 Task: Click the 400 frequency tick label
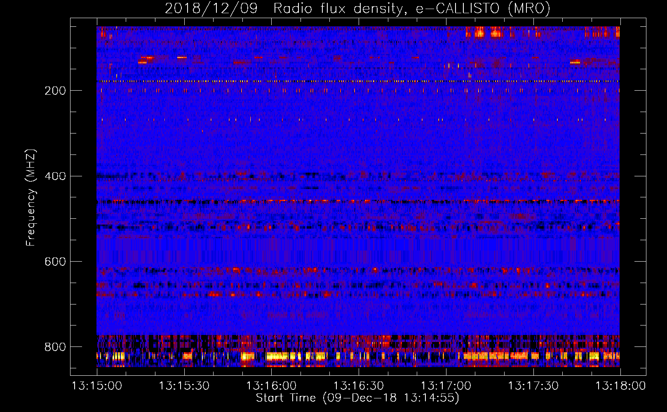click(x=55, y=176)
